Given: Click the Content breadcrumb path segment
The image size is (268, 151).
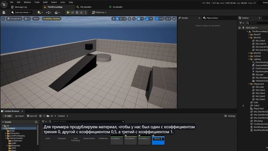Looking at the screenshot, I should pos(61,116).
